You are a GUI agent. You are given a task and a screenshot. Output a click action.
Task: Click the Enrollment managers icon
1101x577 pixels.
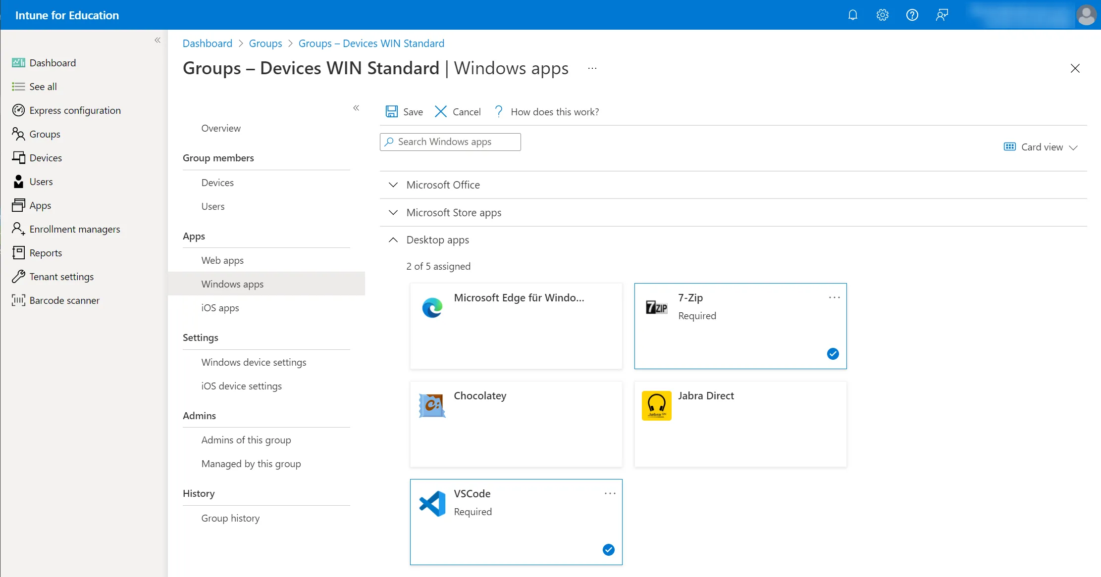(18, 229)
